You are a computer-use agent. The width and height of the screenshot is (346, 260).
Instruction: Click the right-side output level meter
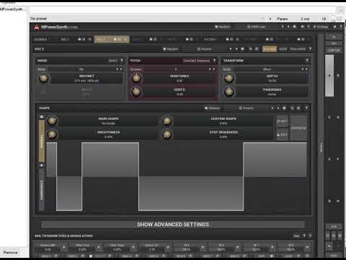pos(329,76)
